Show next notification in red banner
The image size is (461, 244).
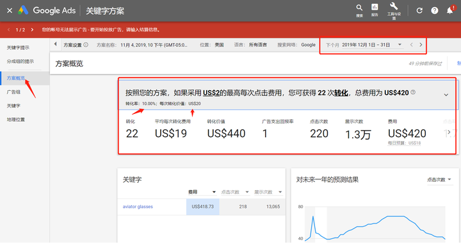point(32,29)
